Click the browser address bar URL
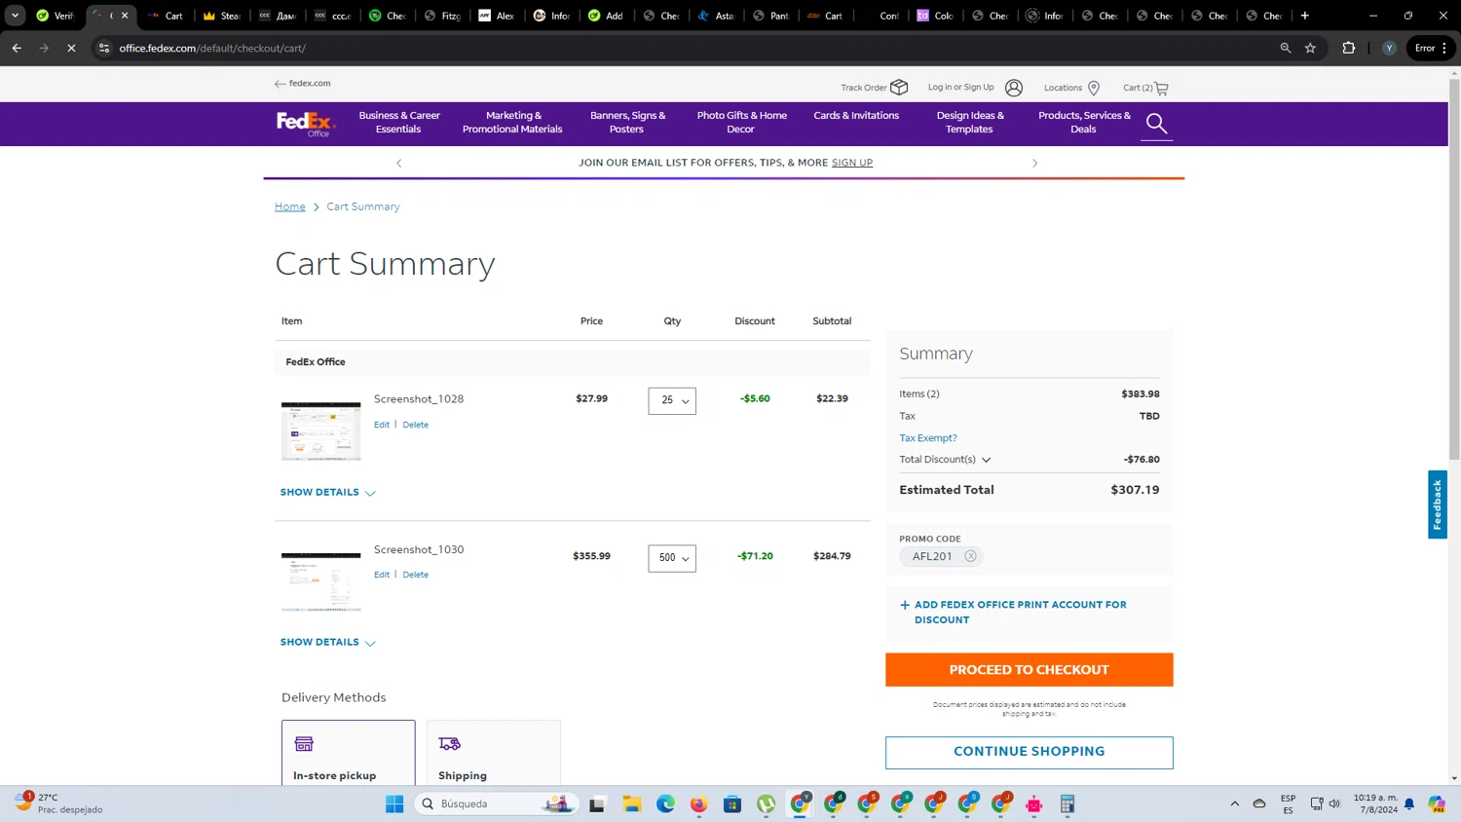1461x822 pixels. [212, 48]
